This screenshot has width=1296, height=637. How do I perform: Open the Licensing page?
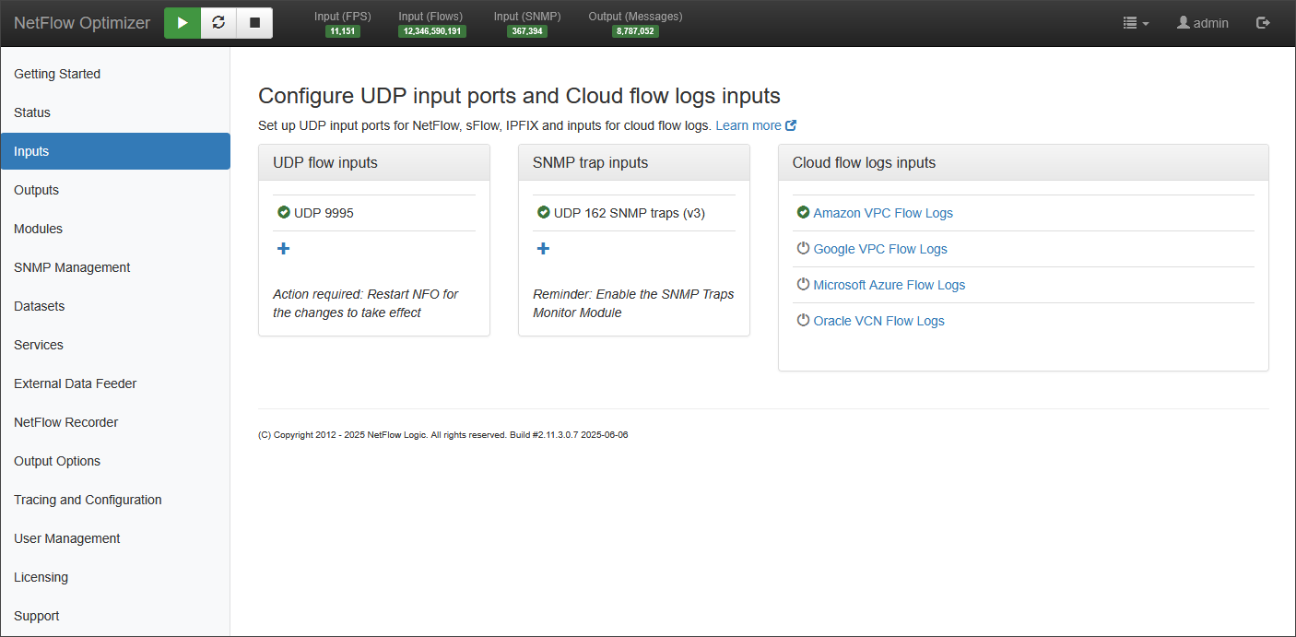(x=115, y=577)
